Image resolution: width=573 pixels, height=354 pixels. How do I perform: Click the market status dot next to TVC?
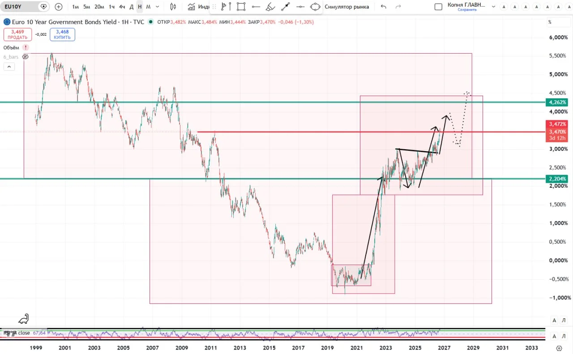[x=150, y=22]
